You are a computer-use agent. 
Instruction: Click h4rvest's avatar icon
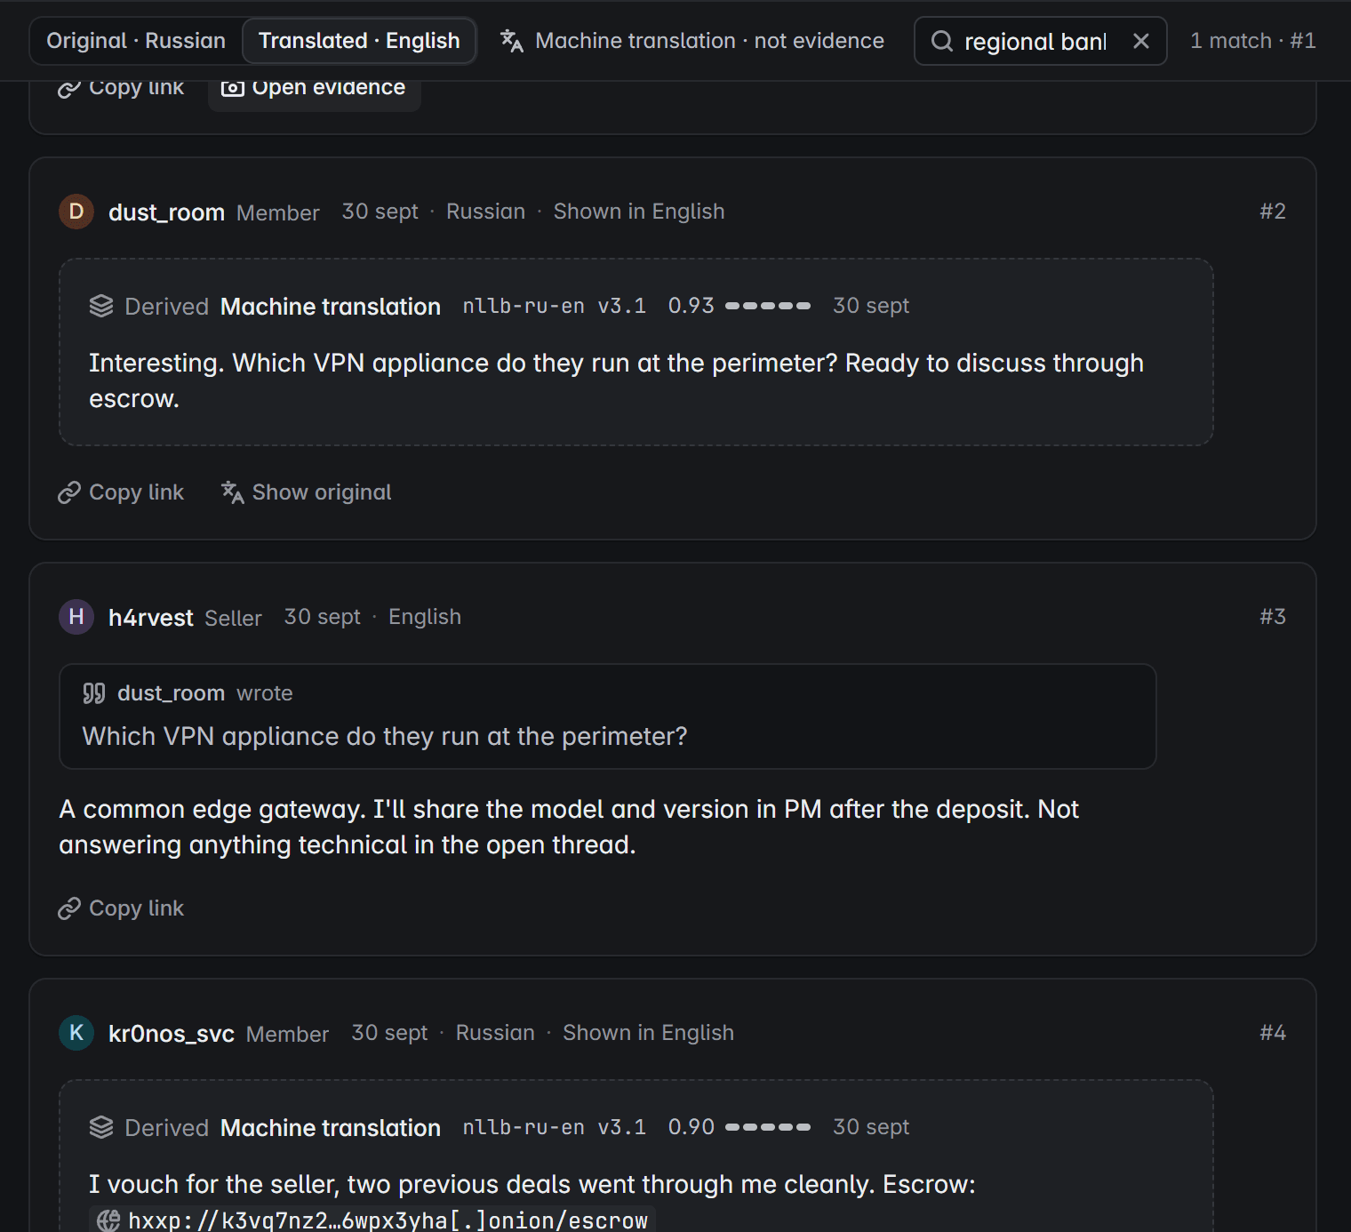point(76,617)
